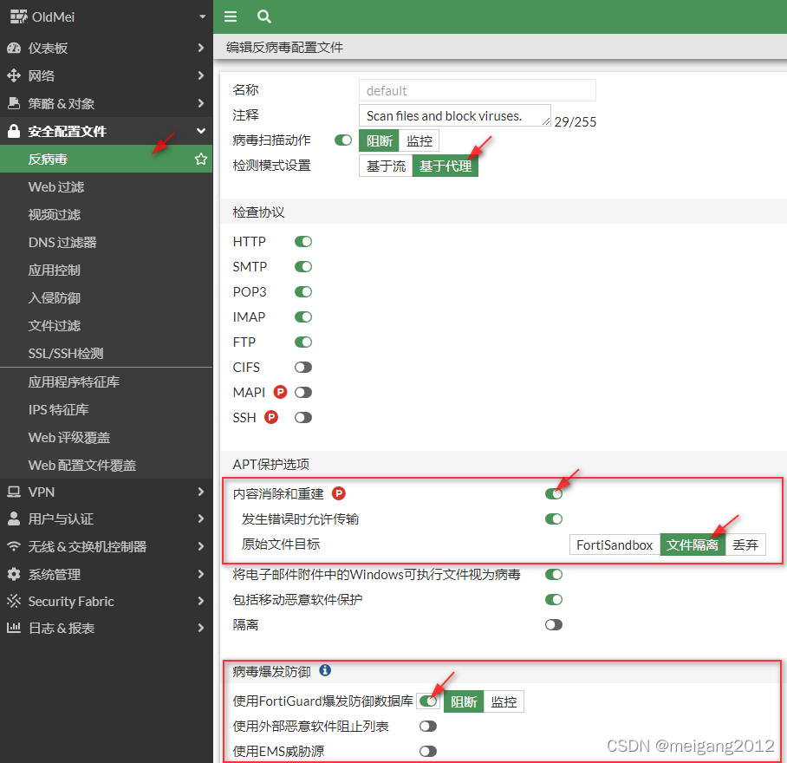Enable SSH protocol inspection
This screenshot has width=787, height=763.
(303, 418)
